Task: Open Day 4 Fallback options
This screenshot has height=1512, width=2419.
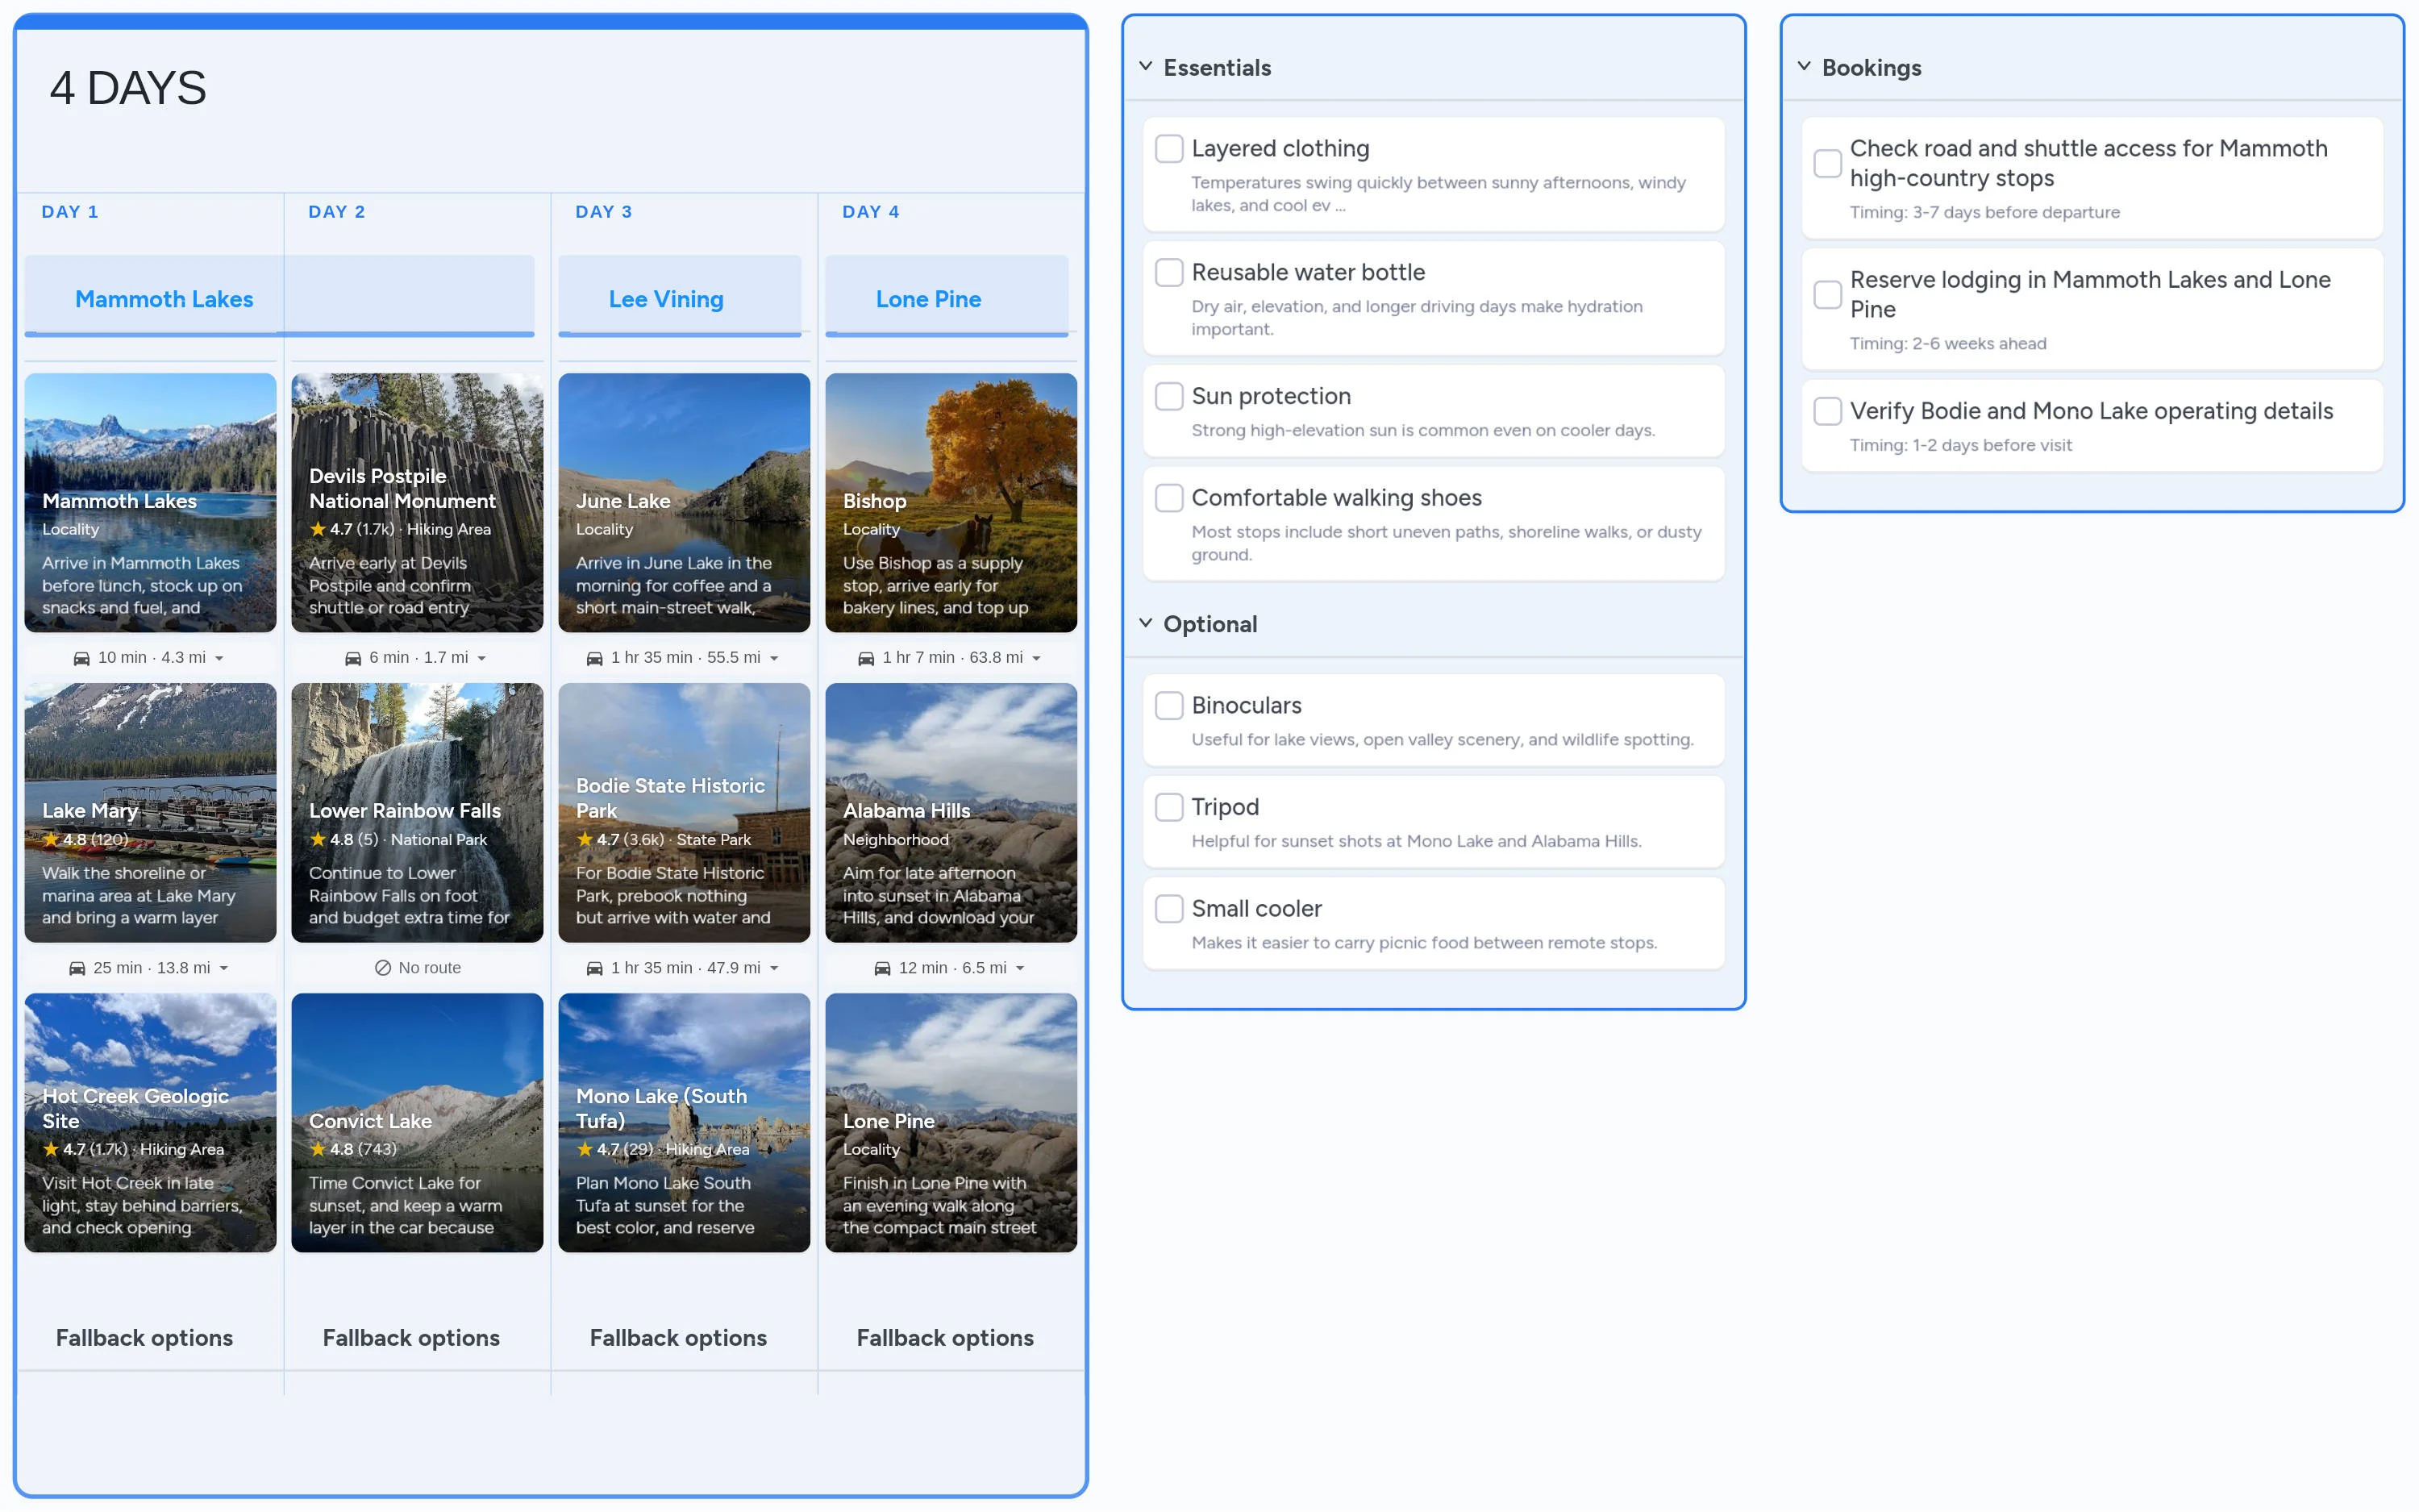Action: (x=944, y=1337)
